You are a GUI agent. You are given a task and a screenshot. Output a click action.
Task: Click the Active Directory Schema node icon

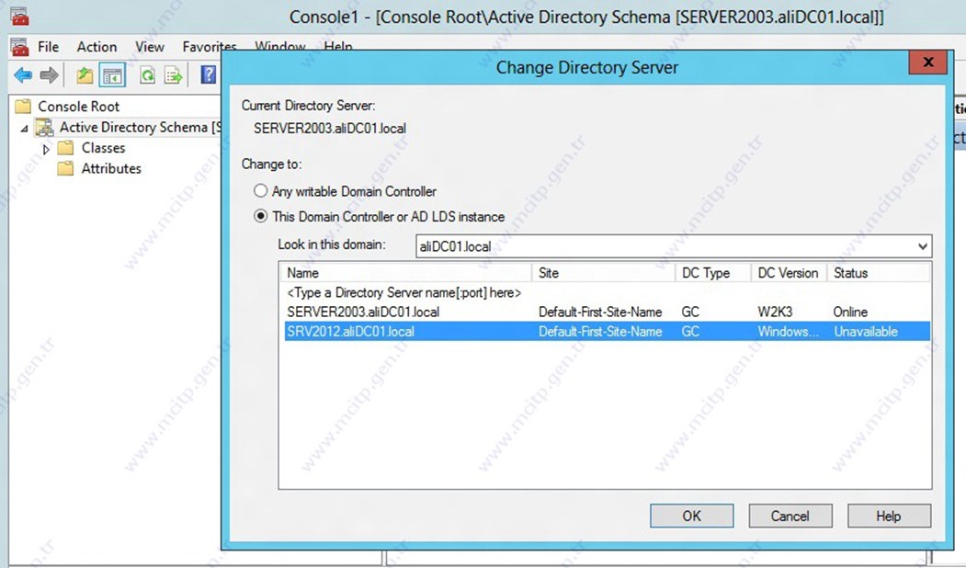click(44, 127)
